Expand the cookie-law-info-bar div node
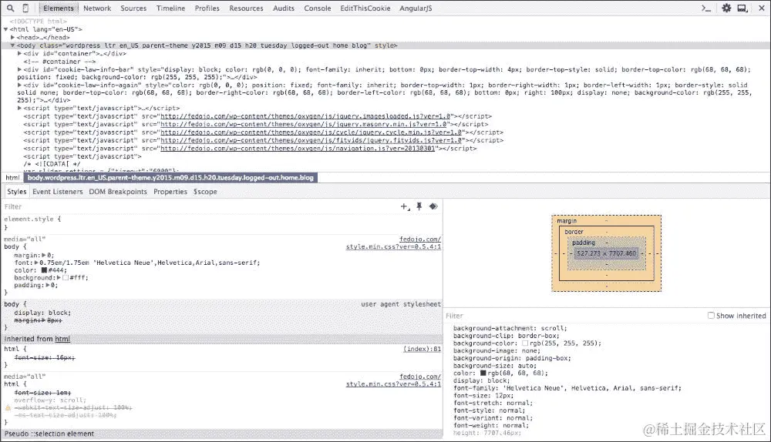Screen dimensions: 771x442 coord(20,70)
